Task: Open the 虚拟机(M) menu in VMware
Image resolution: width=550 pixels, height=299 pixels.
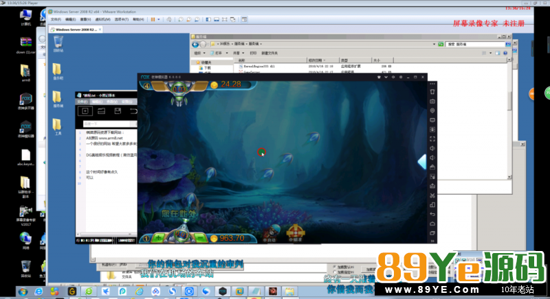Action: (102, 20)
